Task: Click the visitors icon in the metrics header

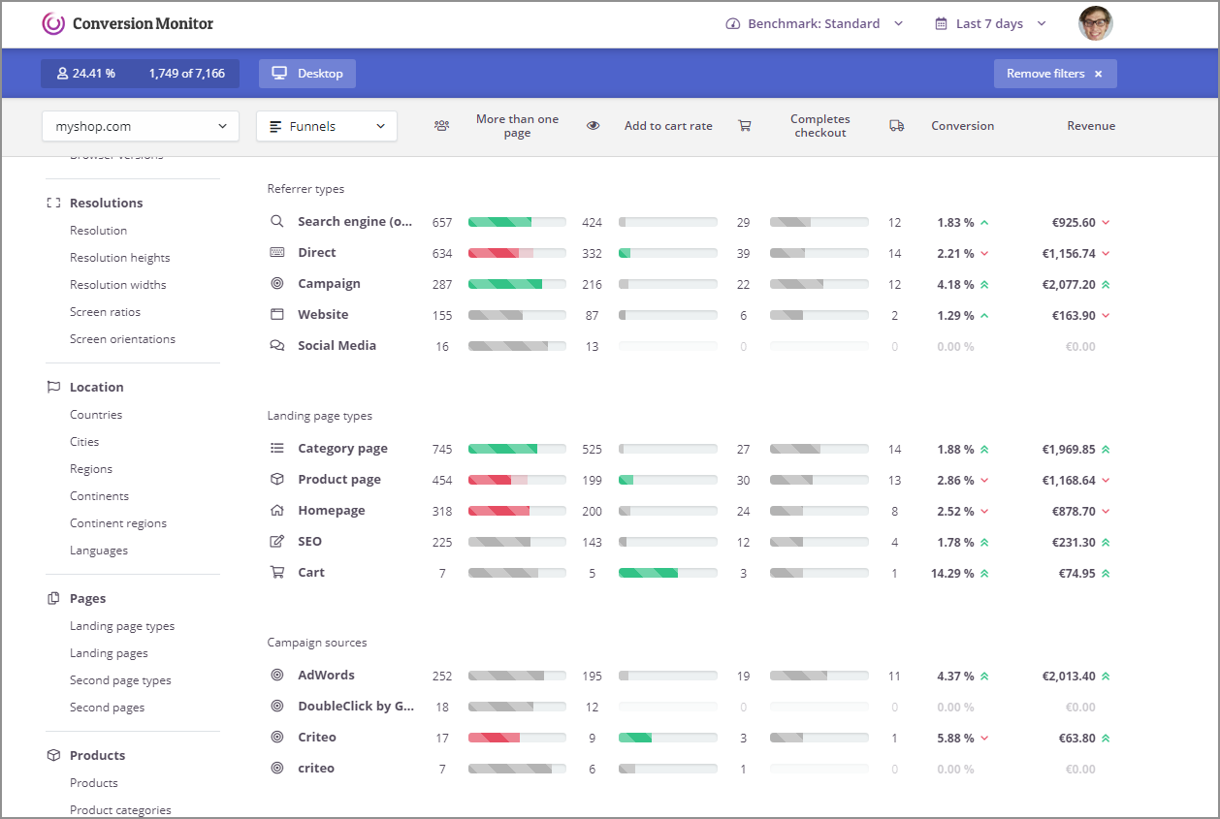Action: pyautogui.click(x=442, y=125)
